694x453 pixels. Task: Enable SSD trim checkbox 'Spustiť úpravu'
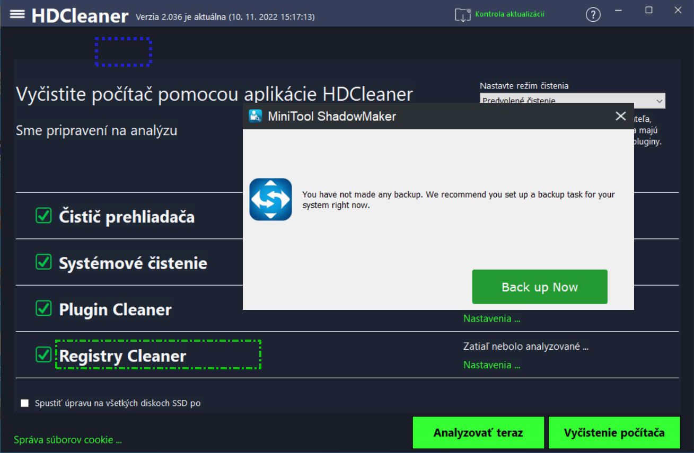(x=25, y=403)
